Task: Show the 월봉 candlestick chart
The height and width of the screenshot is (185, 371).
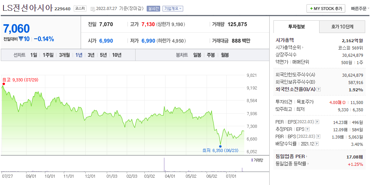Action: tap(225, 55)
